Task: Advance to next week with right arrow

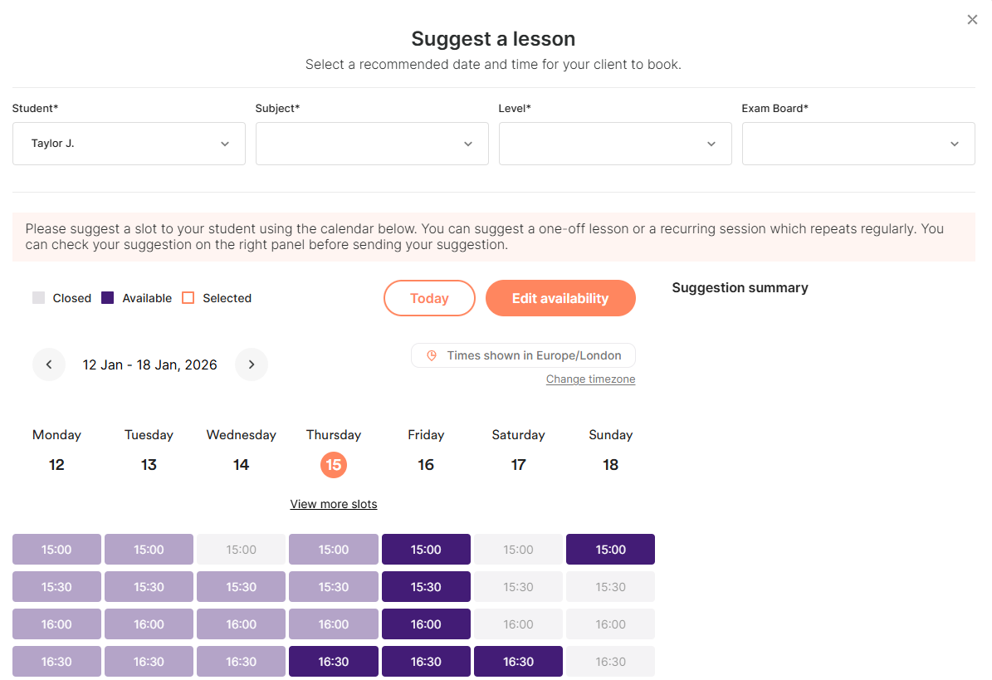Action: pos(252,364)
